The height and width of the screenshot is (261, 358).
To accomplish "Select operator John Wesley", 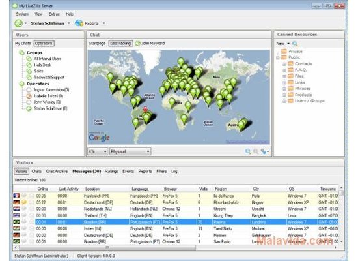I will coord(47,102).
